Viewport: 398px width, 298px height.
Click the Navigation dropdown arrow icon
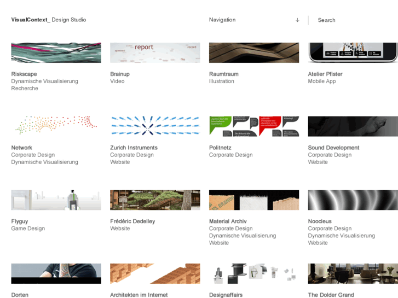coord(297,20)
